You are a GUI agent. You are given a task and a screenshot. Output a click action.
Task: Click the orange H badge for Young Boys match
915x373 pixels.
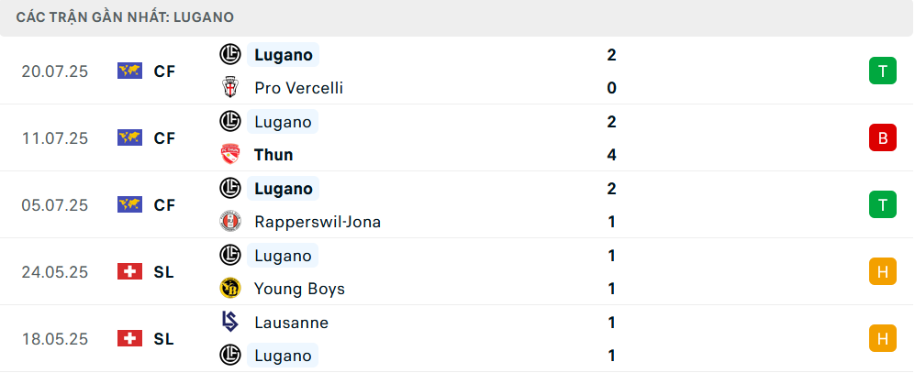[882, 271]
